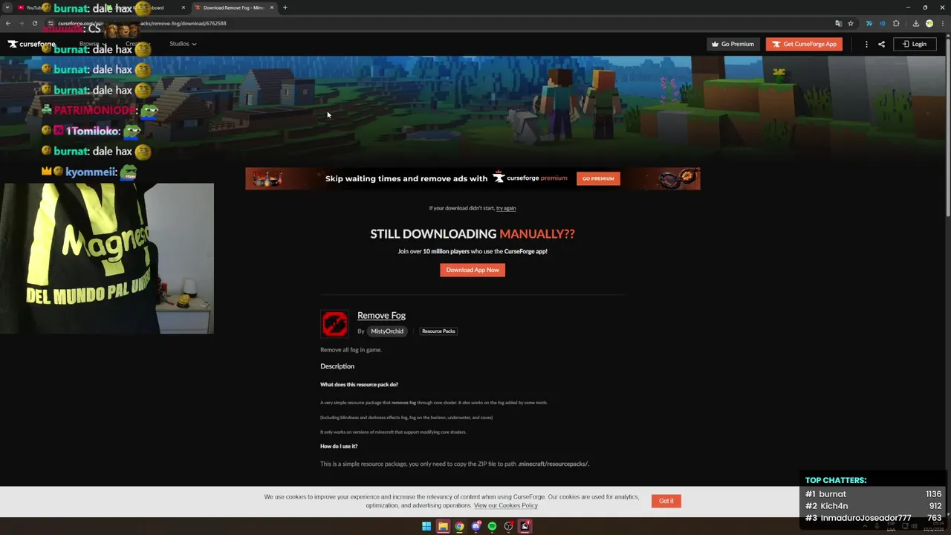Click 'How do I use it?' text

[x=339, y=447]
